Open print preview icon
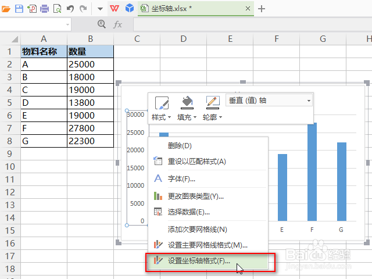372x279 pixels. 57,9
